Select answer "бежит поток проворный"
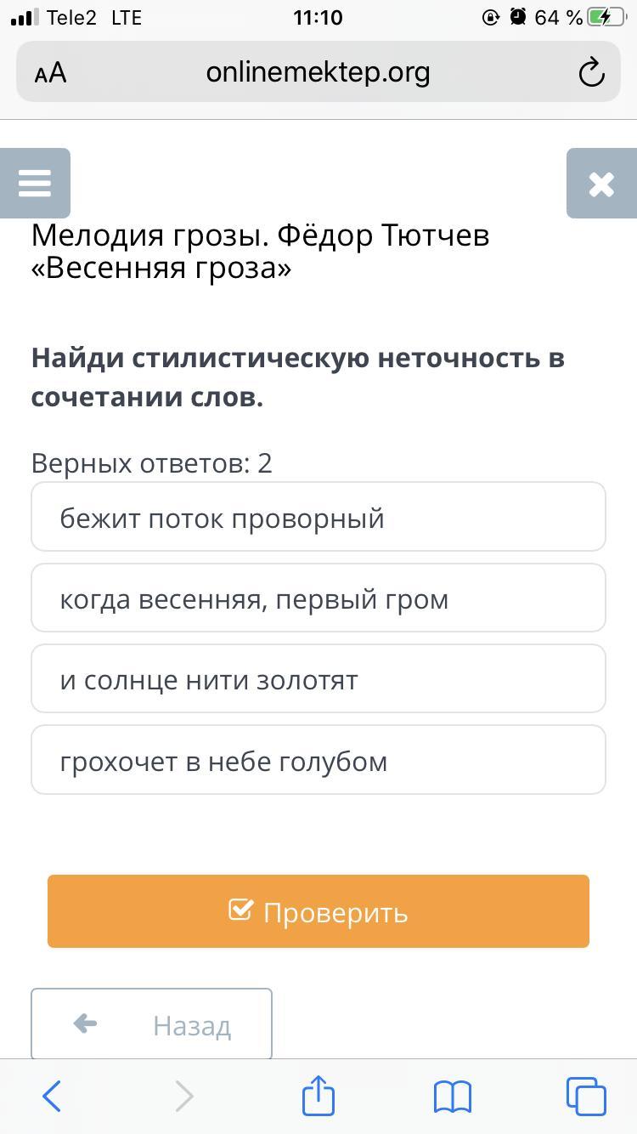 click(318, 517)
